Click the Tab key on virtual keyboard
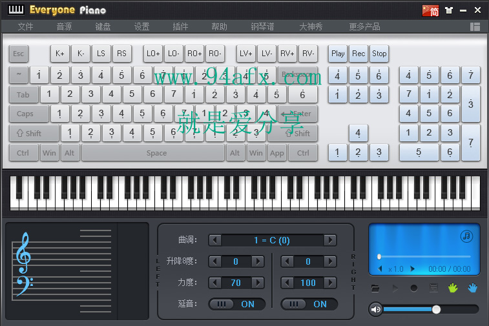 tap(23, 94)
